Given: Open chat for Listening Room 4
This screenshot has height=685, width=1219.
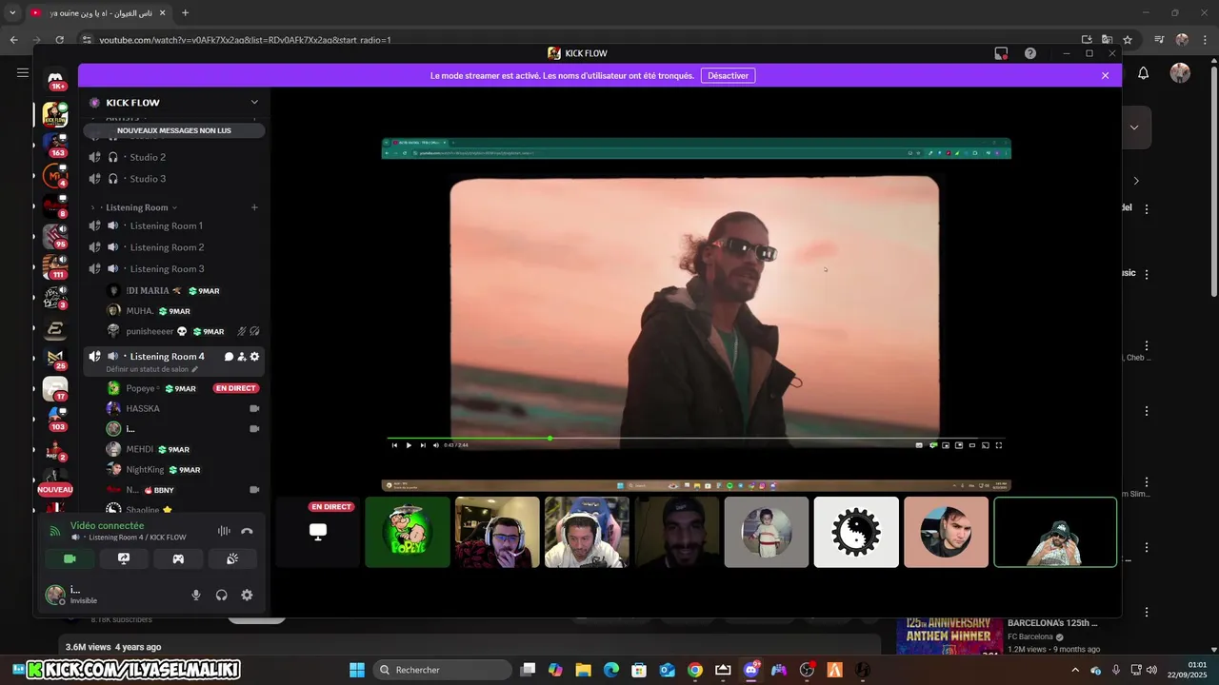Looking at the screenshot, I should (x=229, y=357).
